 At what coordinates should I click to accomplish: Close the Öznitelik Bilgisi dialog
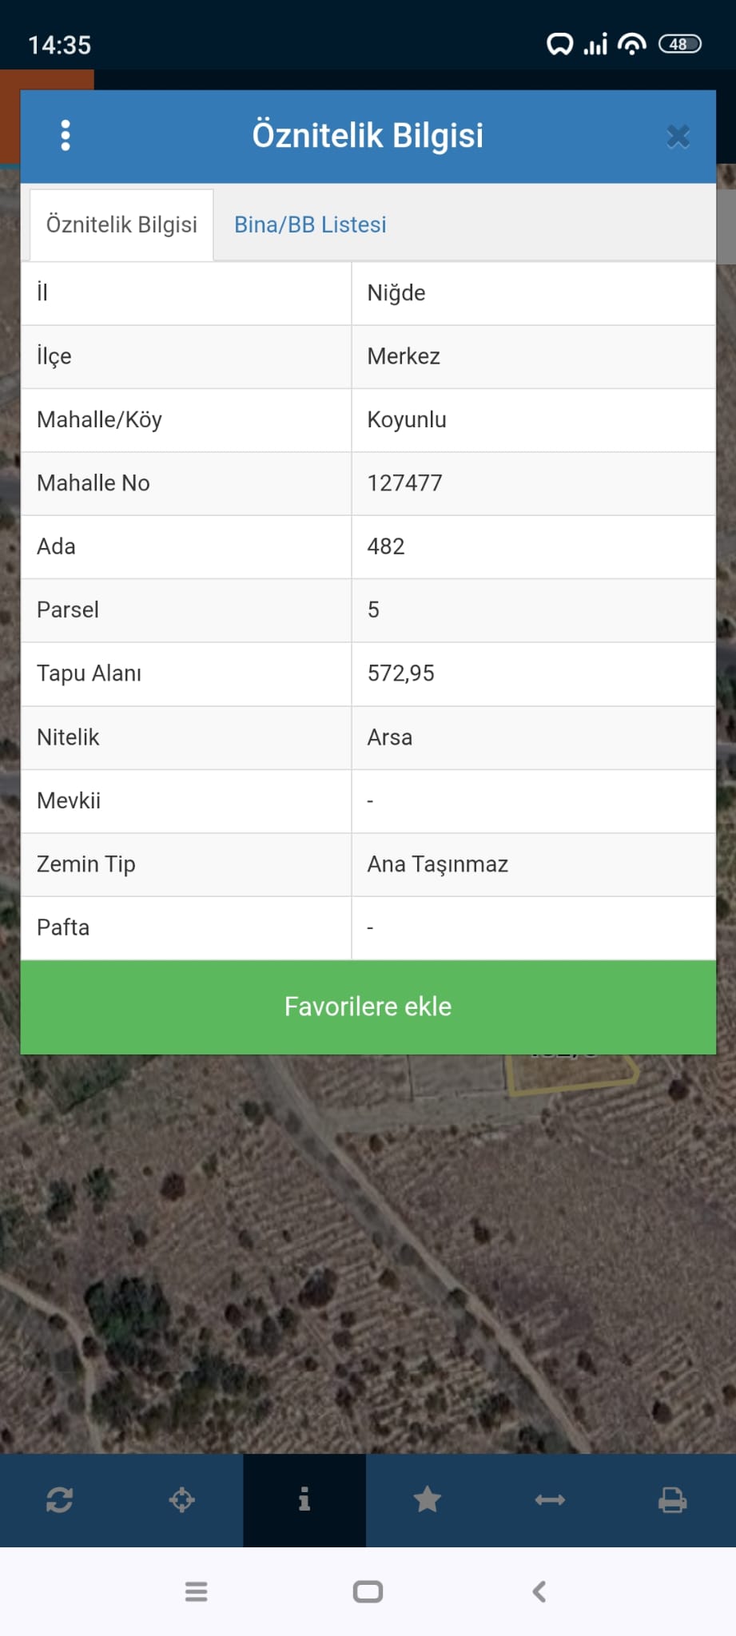click(x=678, y=137)
